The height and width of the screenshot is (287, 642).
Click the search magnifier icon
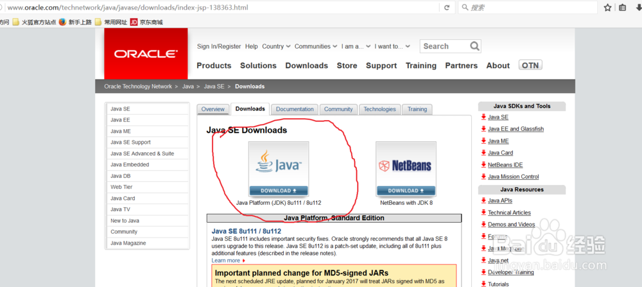pos(474,46)
